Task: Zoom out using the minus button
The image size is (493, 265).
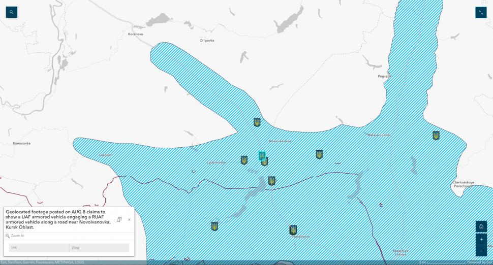Action: coord(481,251)
